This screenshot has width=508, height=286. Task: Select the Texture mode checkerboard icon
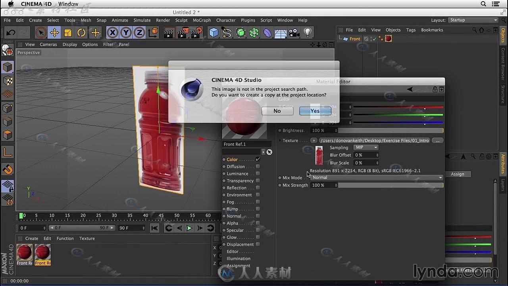[x=8, y=81]
